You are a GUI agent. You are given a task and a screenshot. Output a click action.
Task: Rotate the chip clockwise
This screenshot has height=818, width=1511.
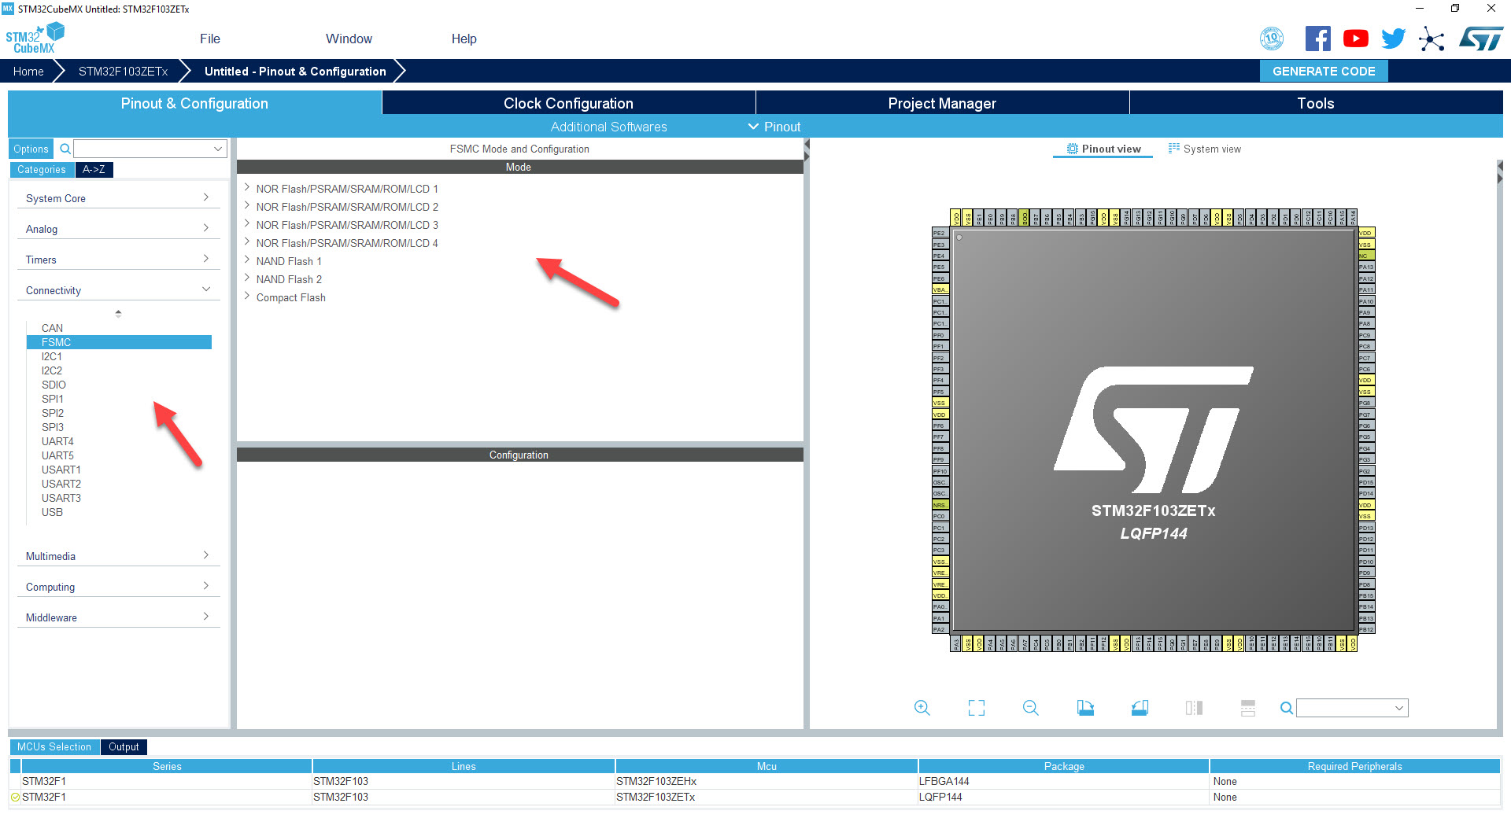1085,708
